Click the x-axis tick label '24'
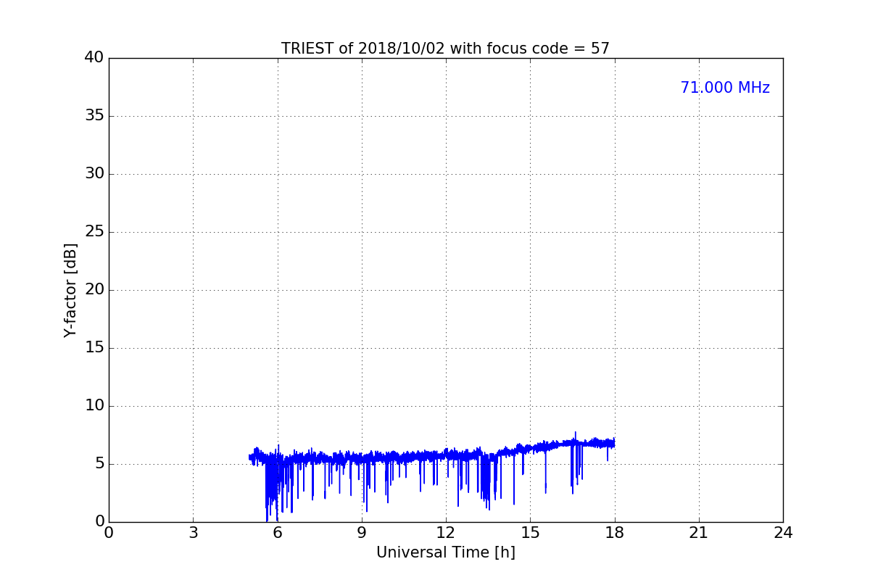Image resolution: width=870 pixels, height=580 pixels. [783, 533]
